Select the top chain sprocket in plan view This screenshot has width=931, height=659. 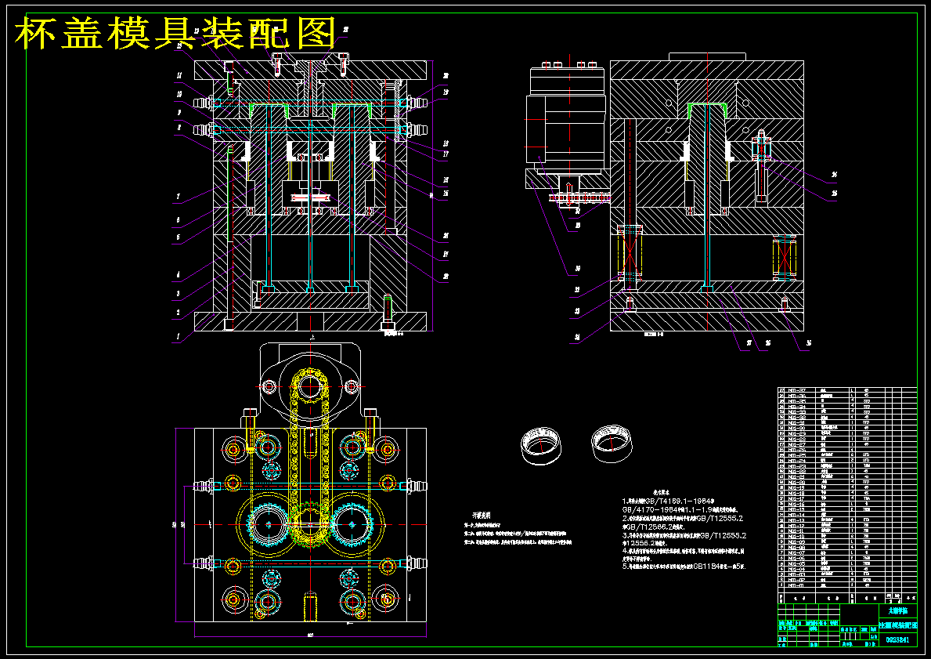click(309, 388)
